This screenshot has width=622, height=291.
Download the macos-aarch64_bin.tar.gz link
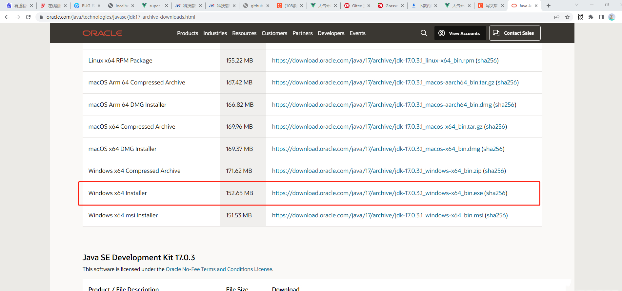point(383,82)
